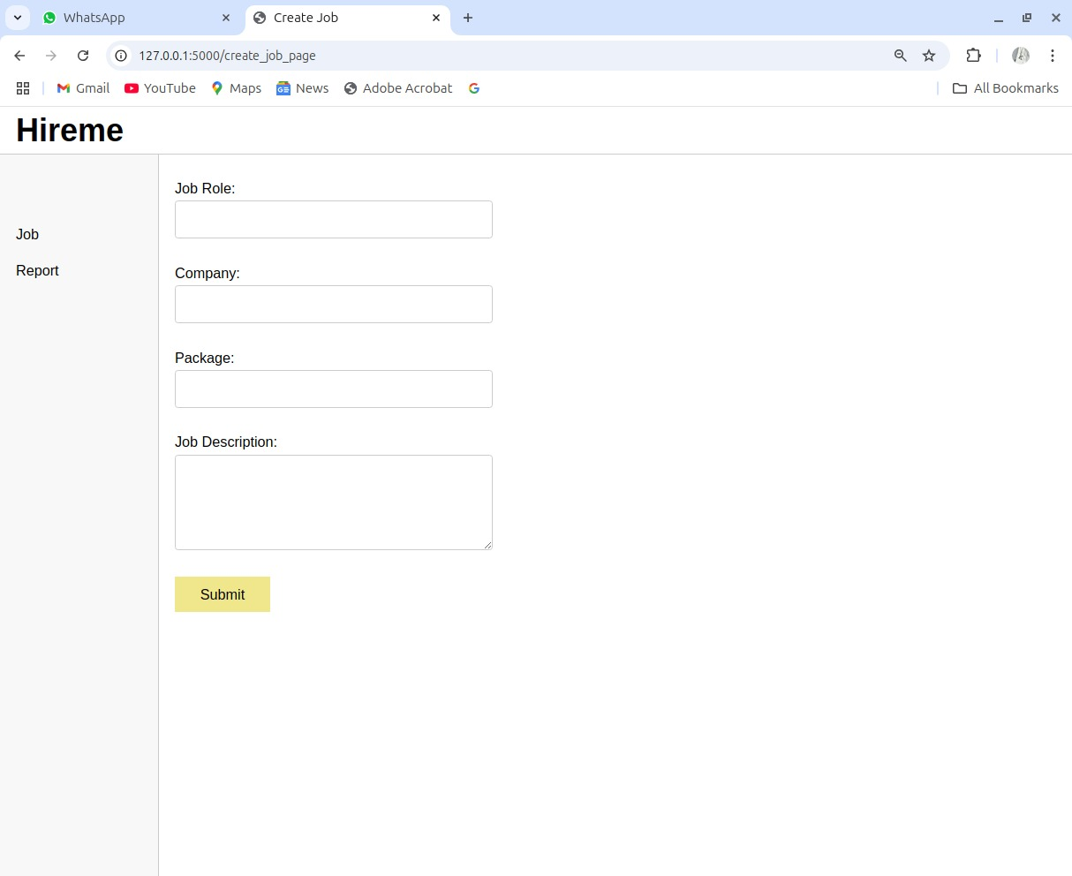Open the Report sidebar link
This screenshot has height=876, width=1072.
(x=37, y=270)
